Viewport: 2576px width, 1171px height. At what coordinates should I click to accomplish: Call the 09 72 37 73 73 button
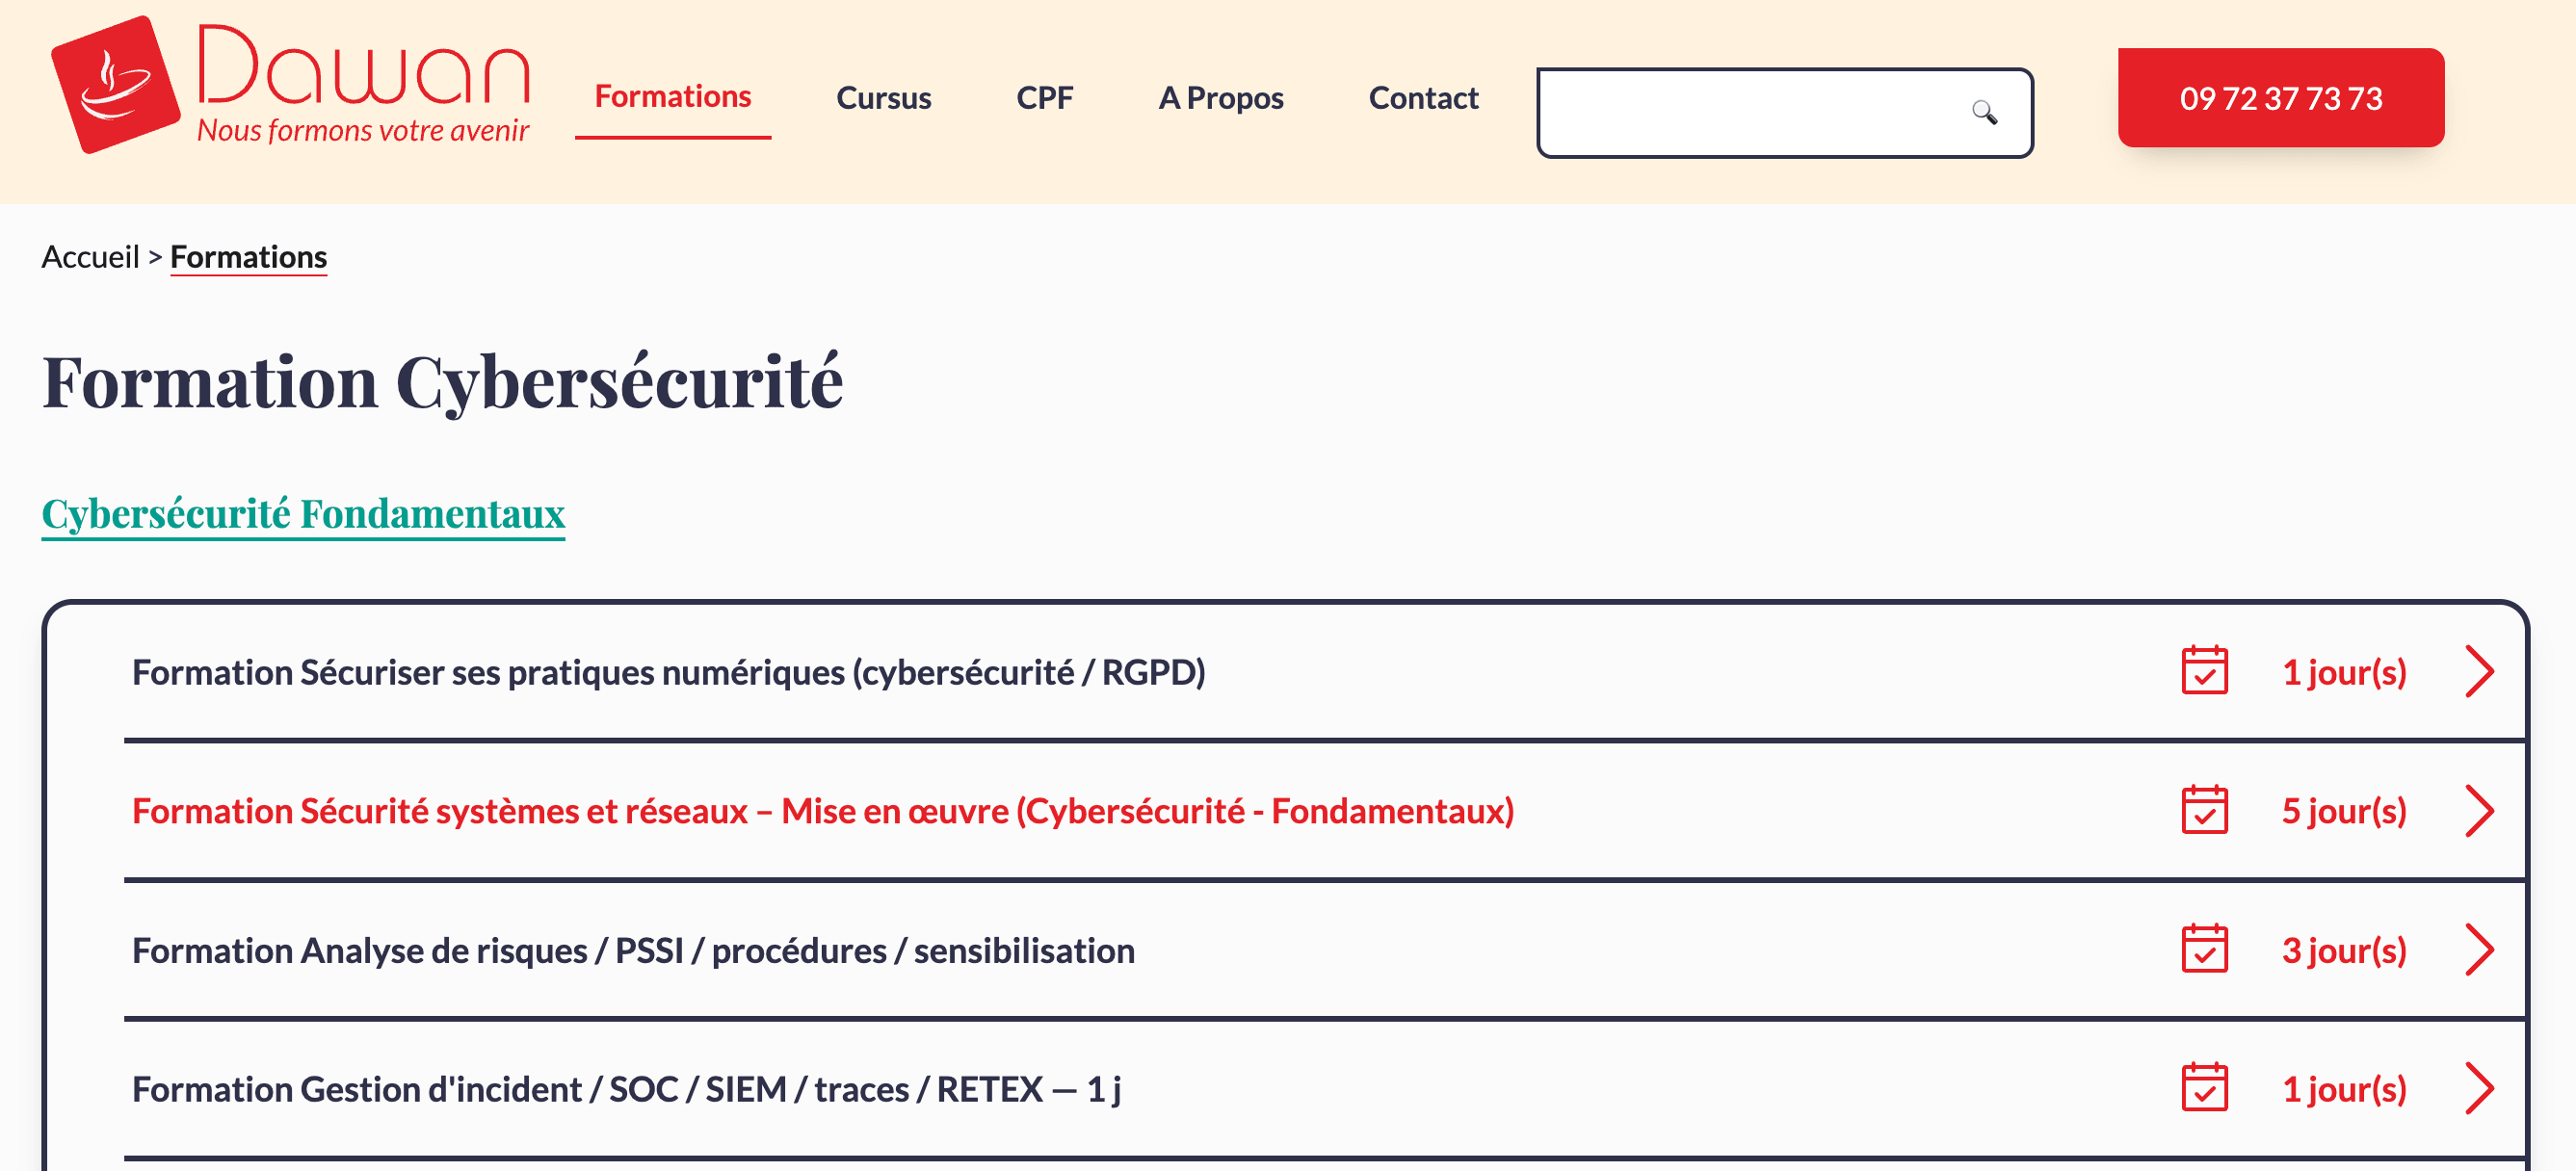[x=2281, y=98]
